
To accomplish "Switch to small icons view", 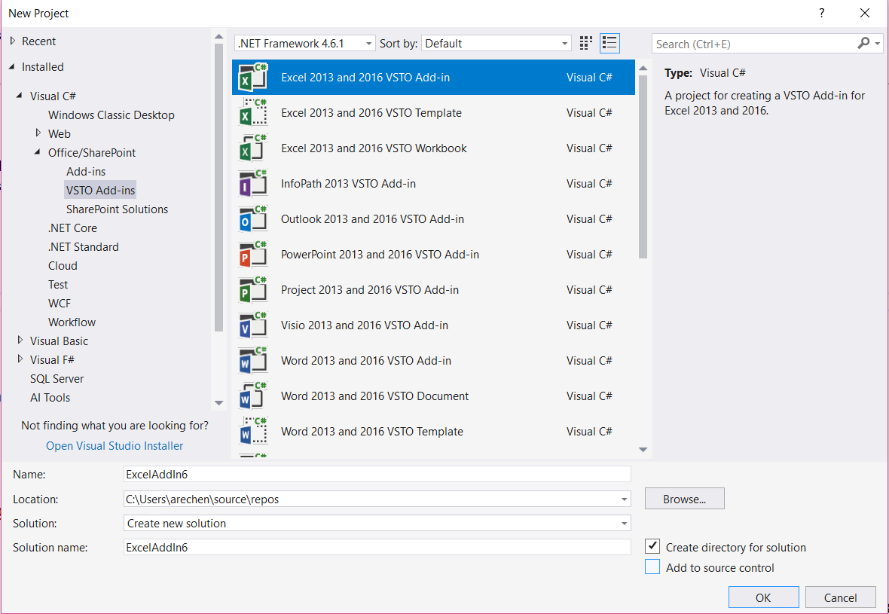I will (x=586, y=44).
